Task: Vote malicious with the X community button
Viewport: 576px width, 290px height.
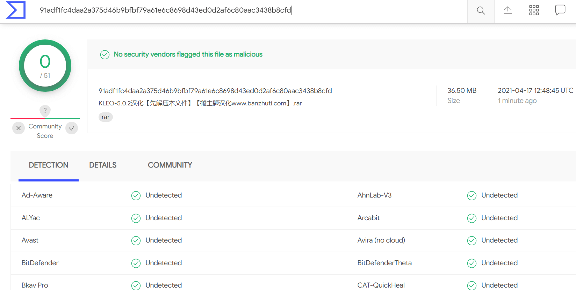Action: point(19,128)
